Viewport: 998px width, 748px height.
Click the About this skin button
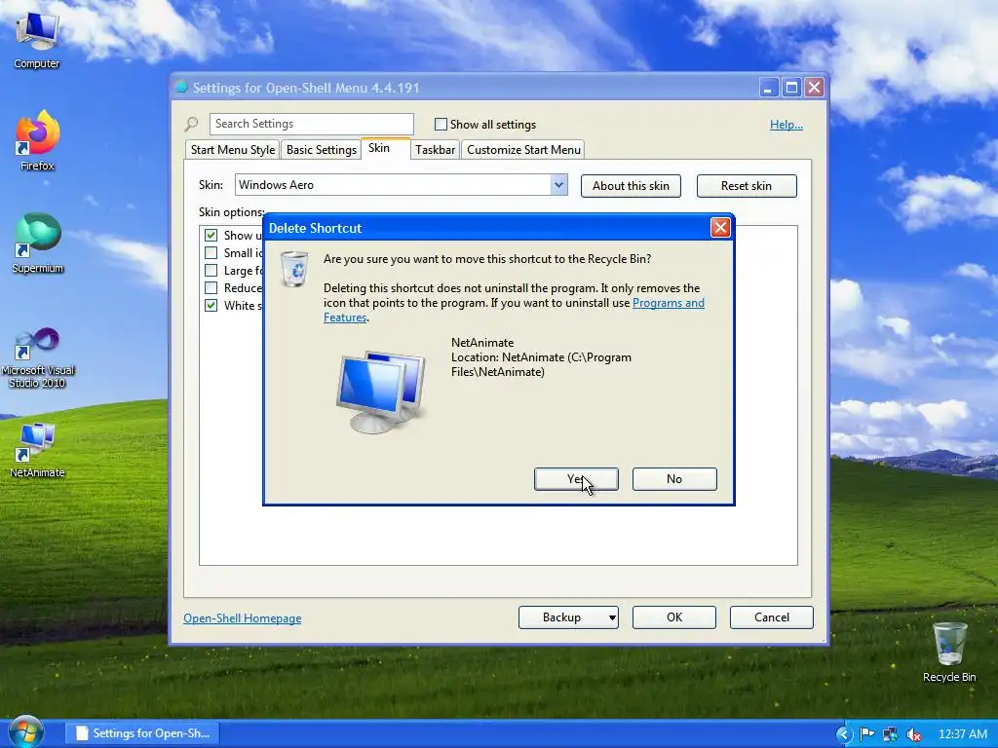pos(631,186)
